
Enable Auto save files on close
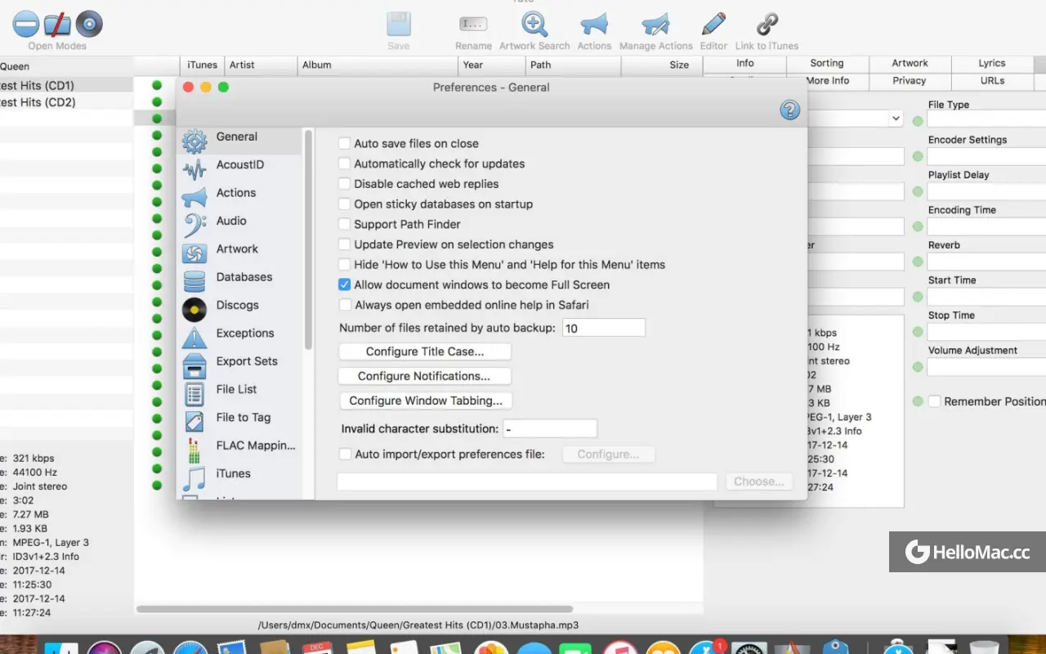[x=345, y=143]
